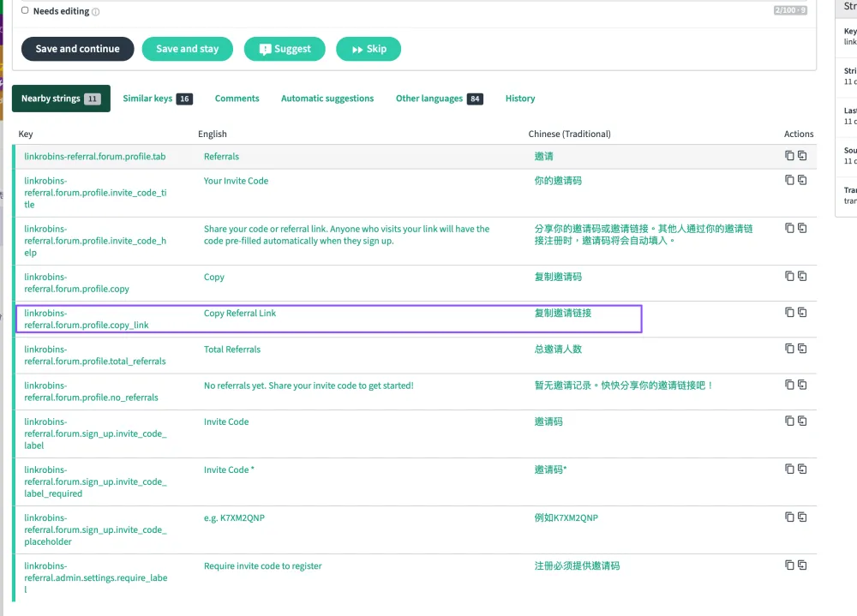Image resolution: width=857 pixels, height=616 pixels.
Task: View the History tab
Action: [x=520, y=99]
